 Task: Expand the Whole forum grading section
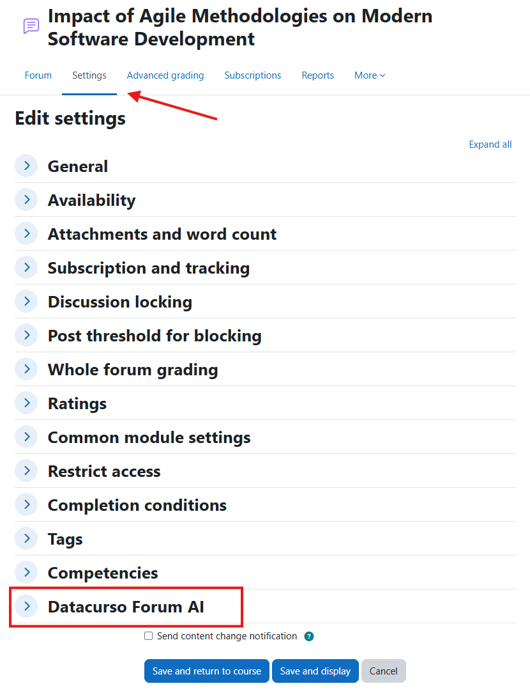(26, 369)
